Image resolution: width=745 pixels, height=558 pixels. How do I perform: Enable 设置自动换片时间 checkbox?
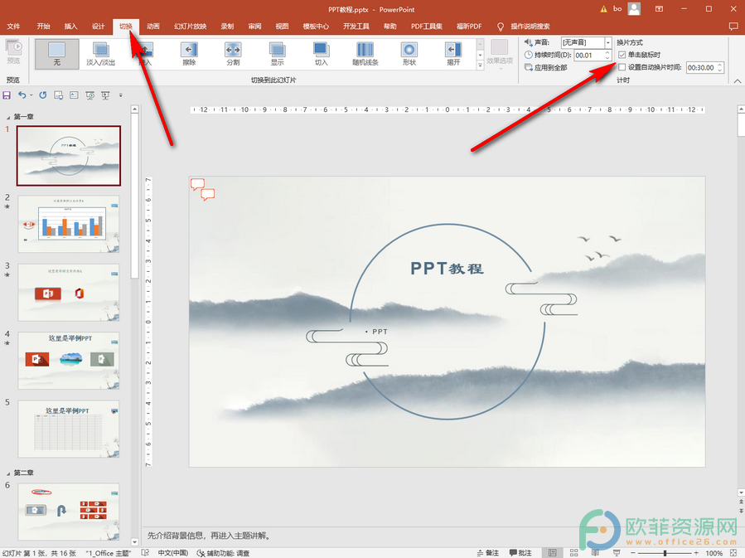[622, 67]
